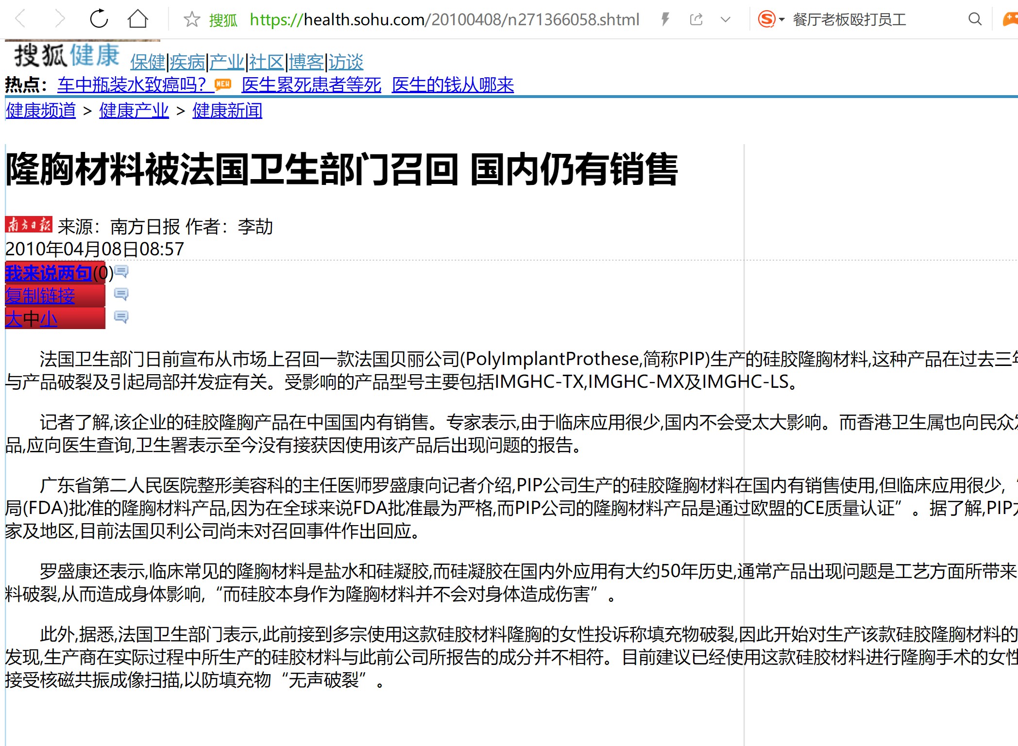Open the 博客 navigation link

click(306, 62)
